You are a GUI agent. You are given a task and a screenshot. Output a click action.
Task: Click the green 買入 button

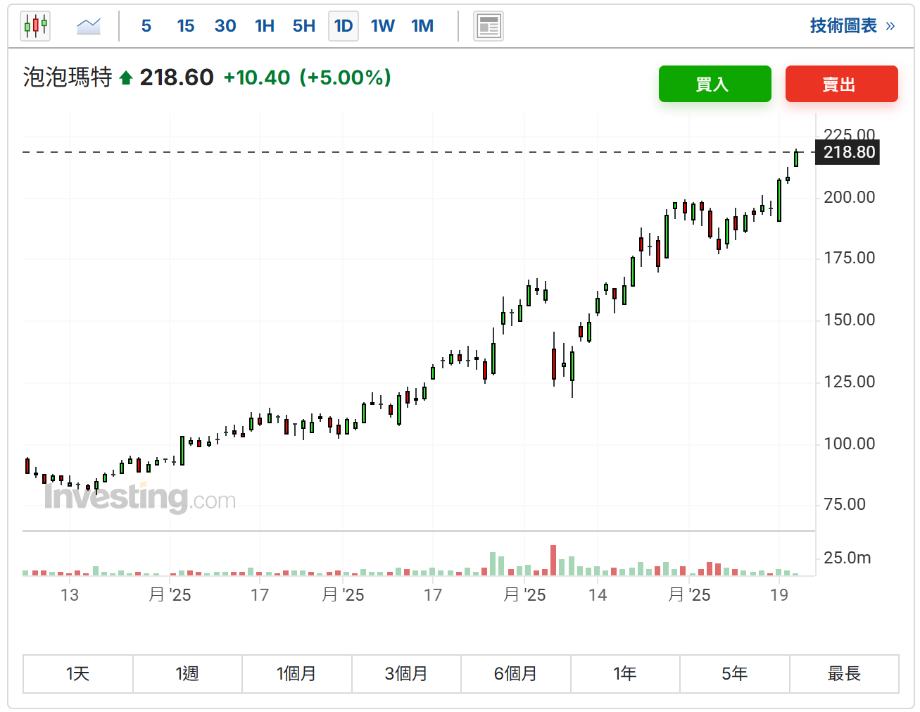715,84
